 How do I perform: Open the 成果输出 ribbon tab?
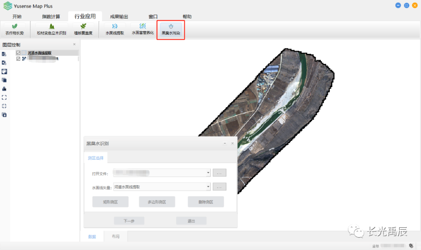pyautogui.click(x=119, y=16)
